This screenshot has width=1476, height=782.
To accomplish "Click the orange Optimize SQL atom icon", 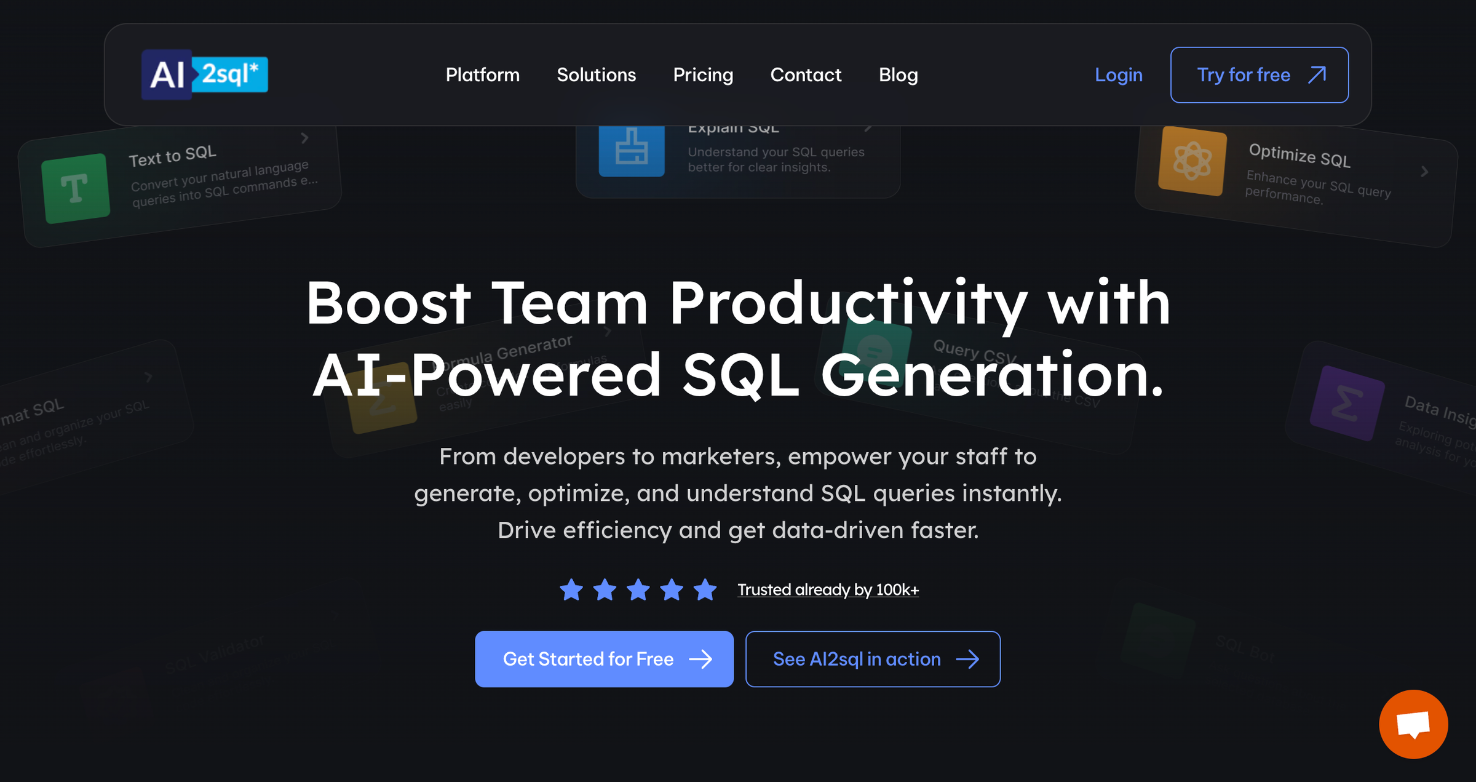I will [x=1192, y=161].
